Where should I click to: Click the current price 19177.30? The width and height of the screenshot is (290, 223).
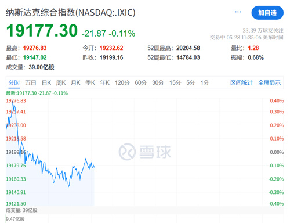click(42, 31)
